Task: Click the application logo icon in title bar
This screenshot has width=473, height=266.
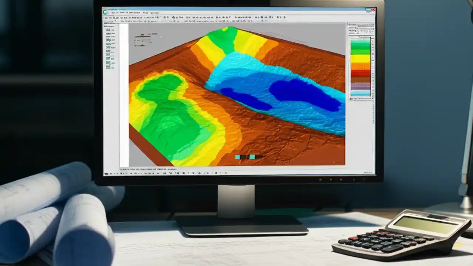Action: point(105,8)
